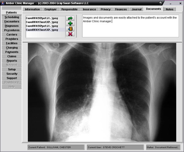Click the app icon in title bar

tap(2, 2)
